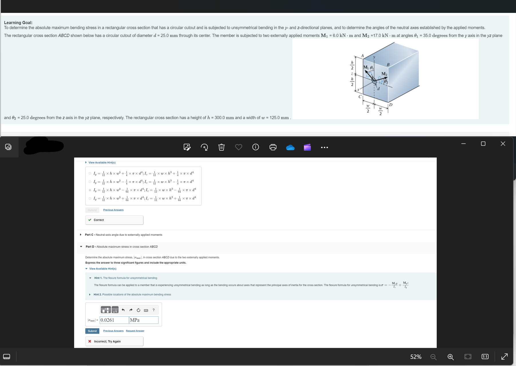Open the See more options menu
This screenshot has height=366, width=516.
(324, 147)
